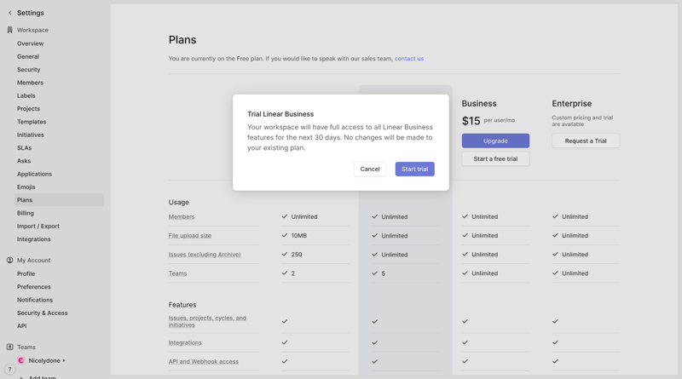The width and height of the screenshot is (682, 379).
Task: Click the Business plan heading
Action: click(479, 103)
